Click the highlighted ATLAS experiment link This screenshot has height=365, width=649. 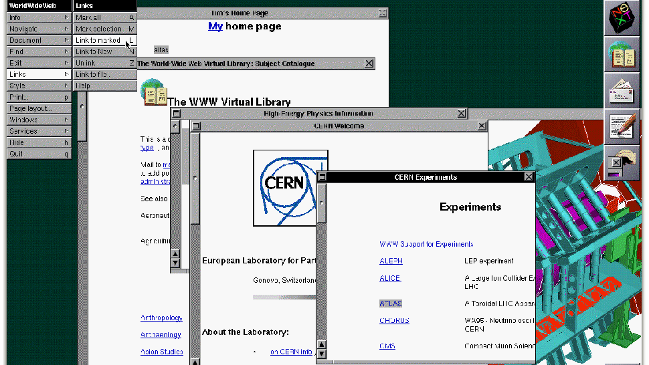point(391,303)
